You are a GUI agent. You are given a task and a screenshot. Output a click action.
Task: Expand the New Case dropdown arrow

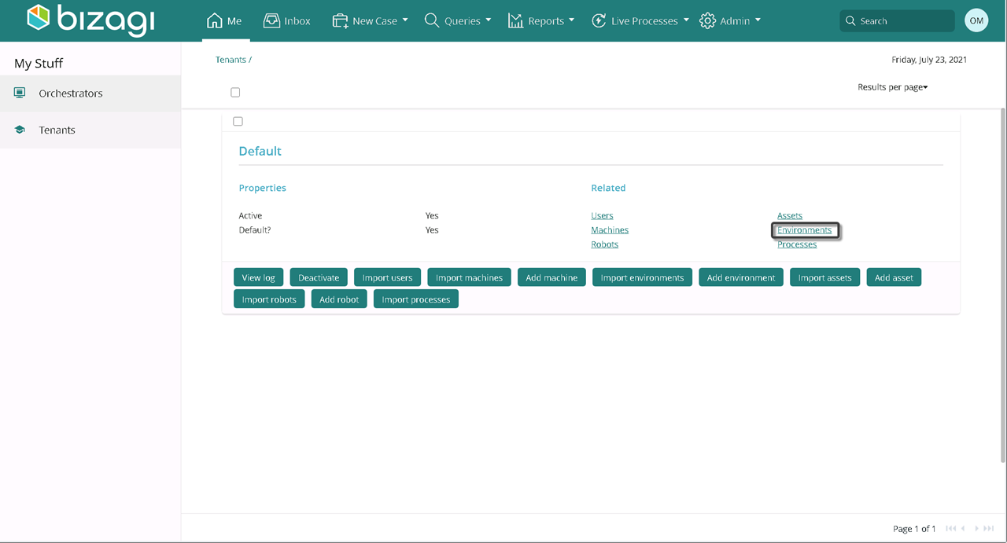click(405, 20)
